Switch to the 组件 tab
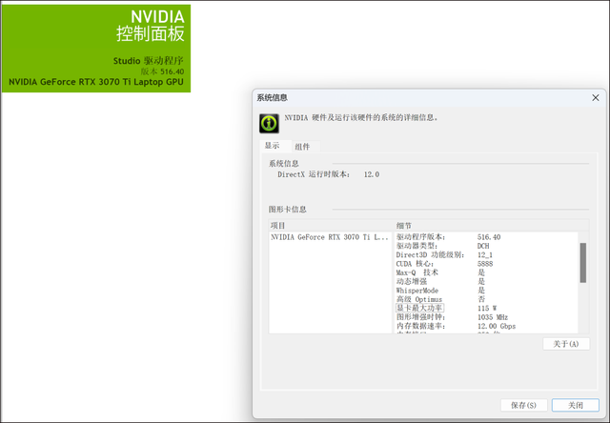This screenshot has width=610, height=423. coord(302,147)
